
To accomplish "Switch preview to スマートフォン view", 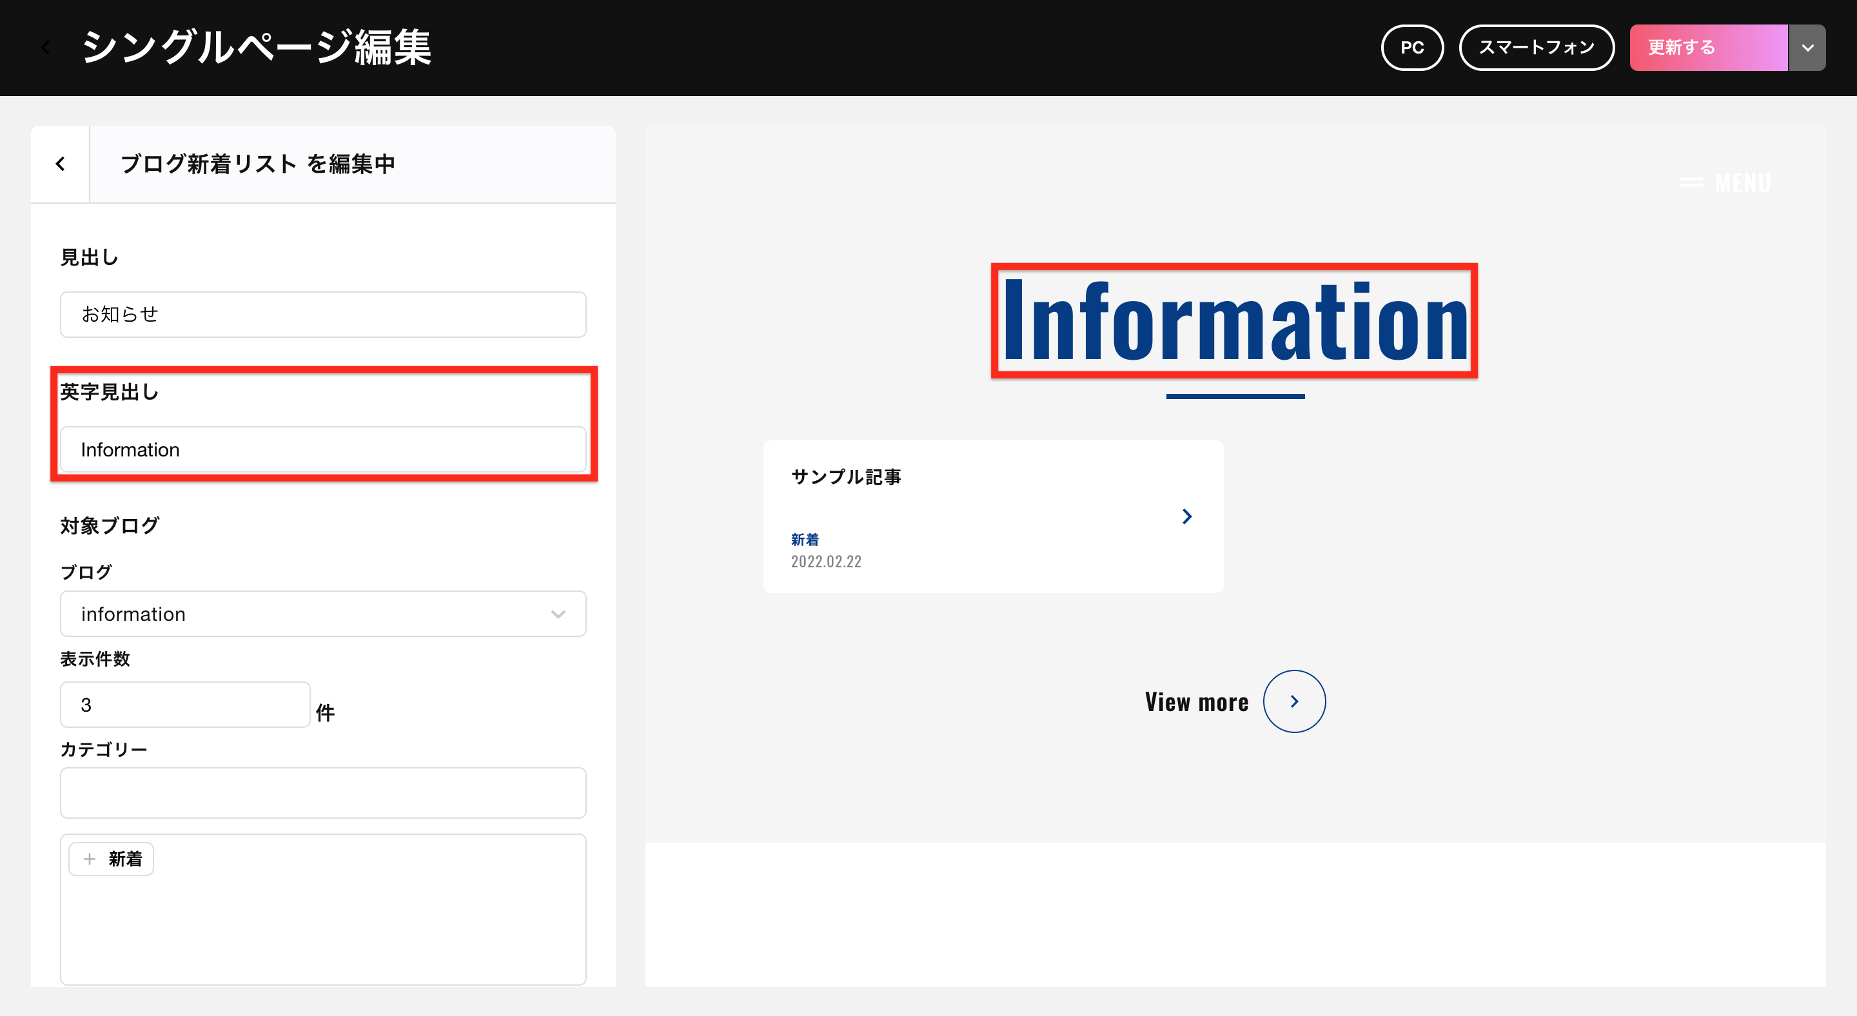I will [1536, 48].
